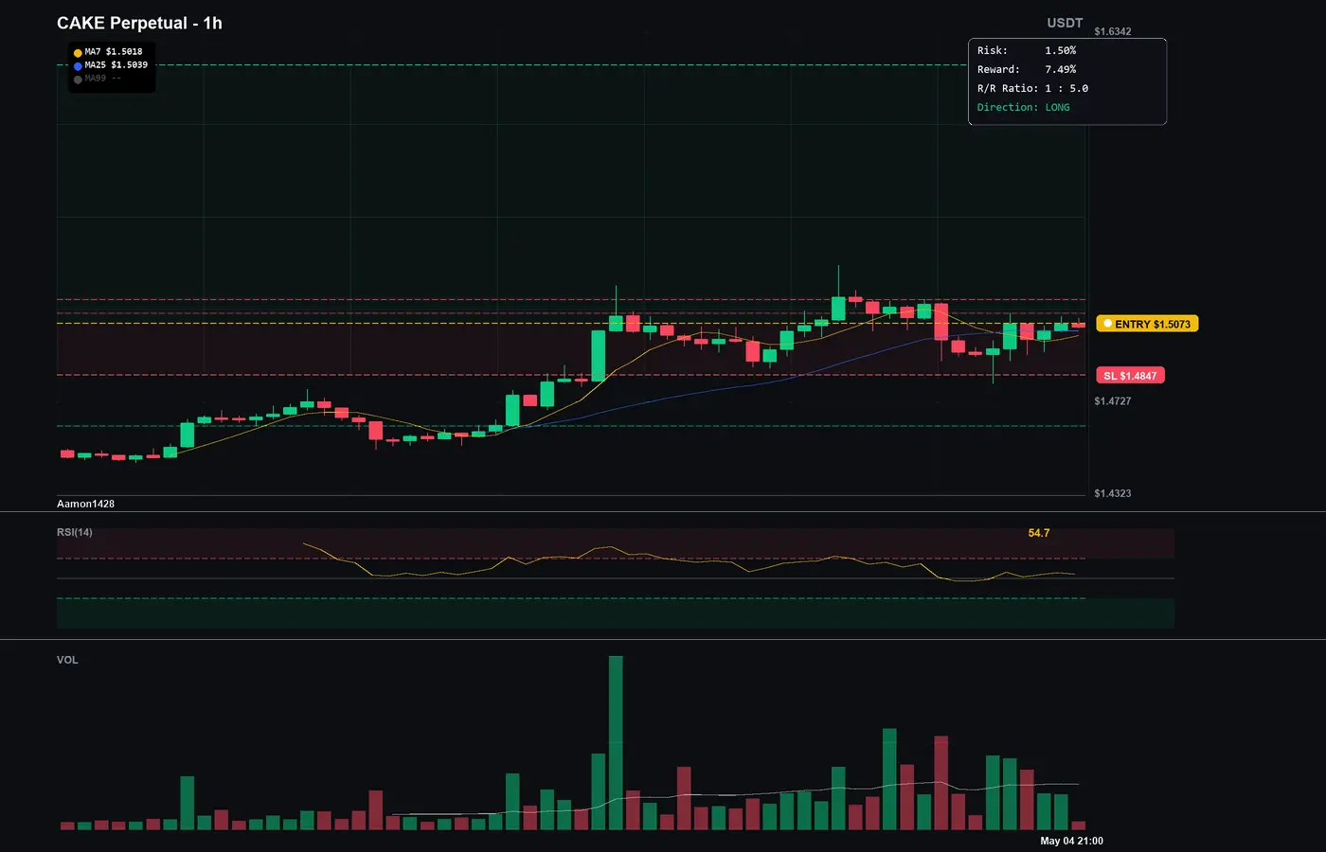
Task: Click the blue MA25 legend dot
Action: click(x=78, y=66)
